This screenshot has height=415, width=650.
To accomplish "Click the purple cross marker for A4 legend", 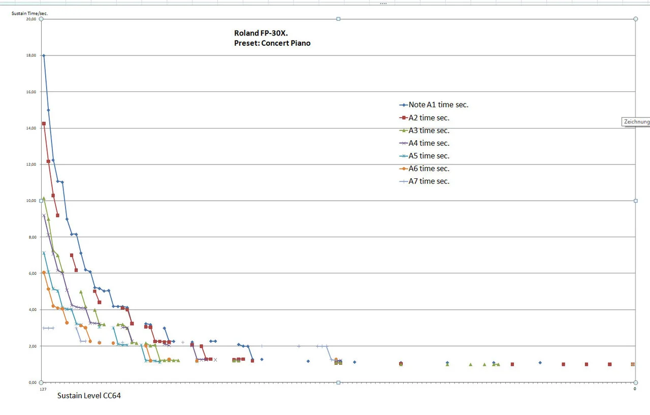I will click(x=404, y=143).
